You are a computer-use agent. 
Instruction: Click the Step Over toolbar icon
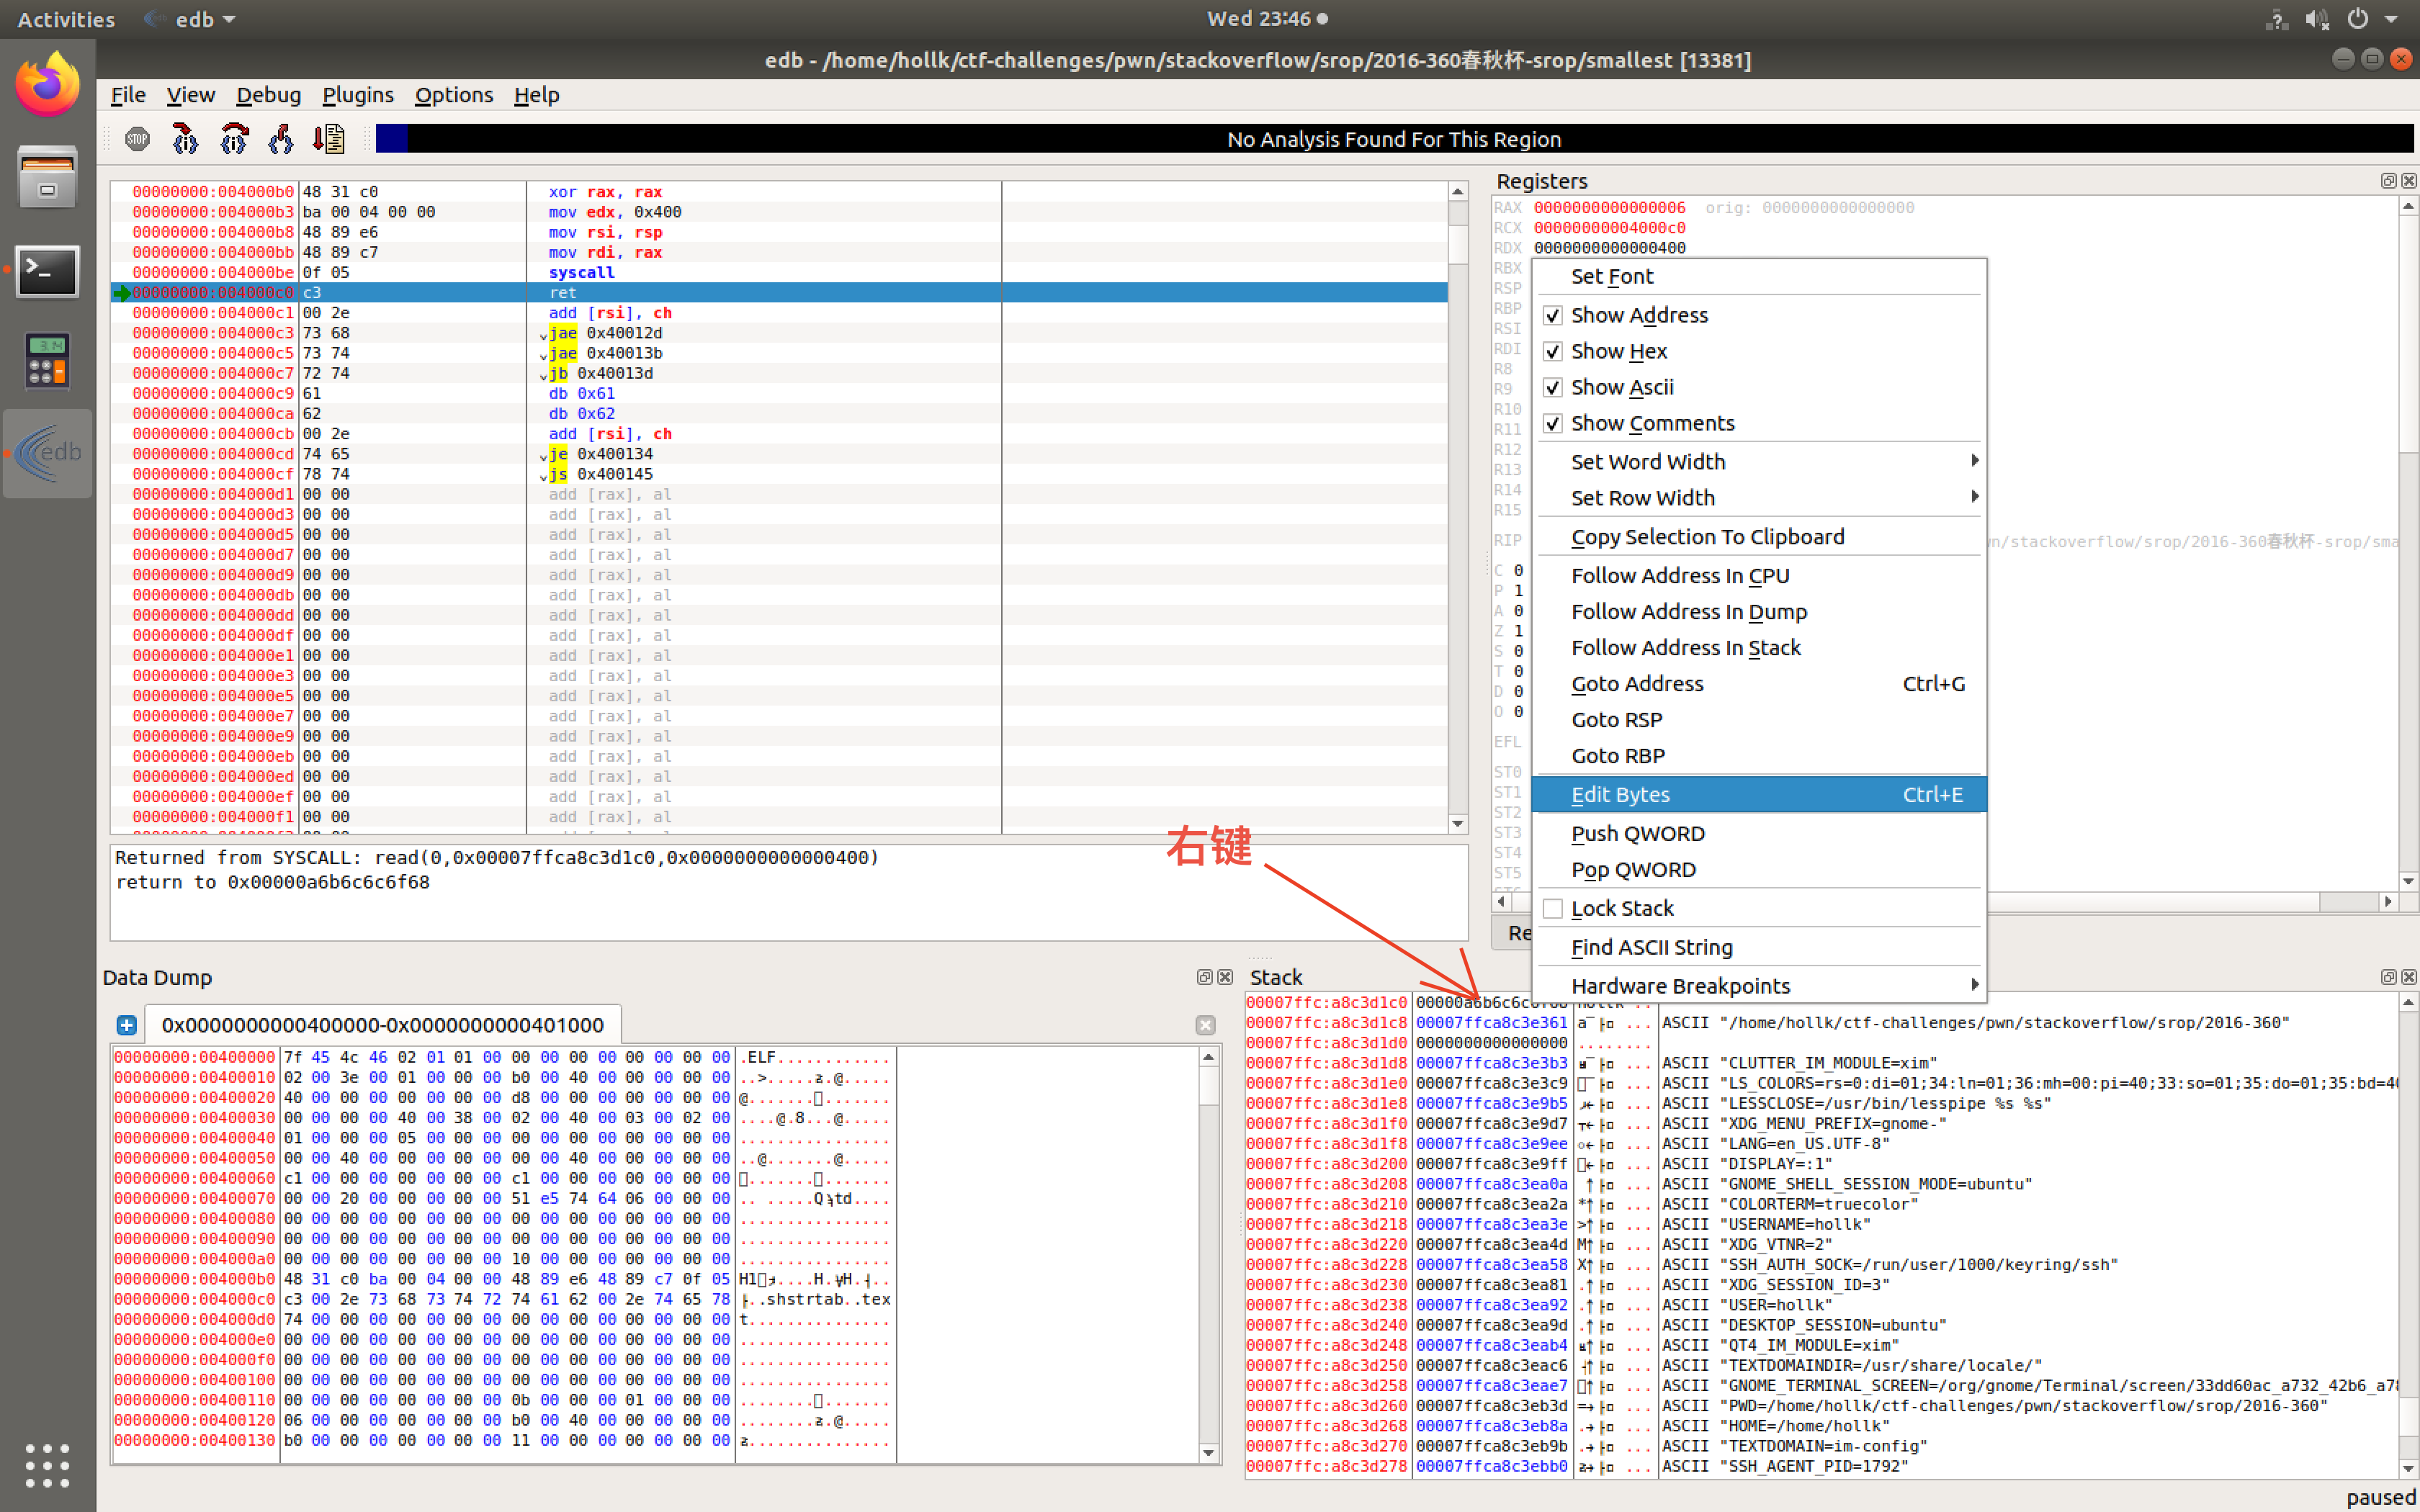234,139
